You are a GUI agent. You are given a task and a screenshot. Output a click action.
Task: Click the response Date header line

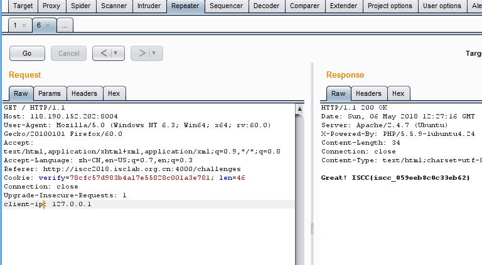coord(398,117)
